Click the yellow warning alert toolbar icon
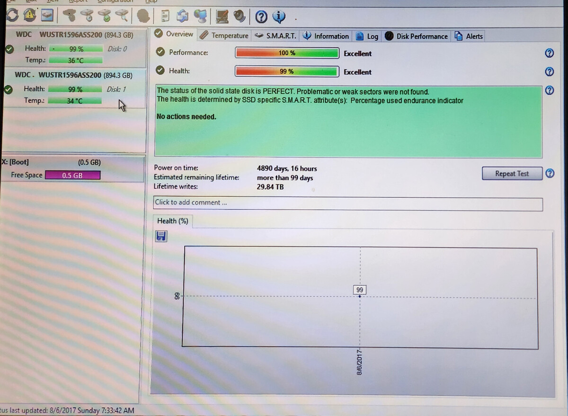Screen dimensions: 568x416 [x=29, y=16]
